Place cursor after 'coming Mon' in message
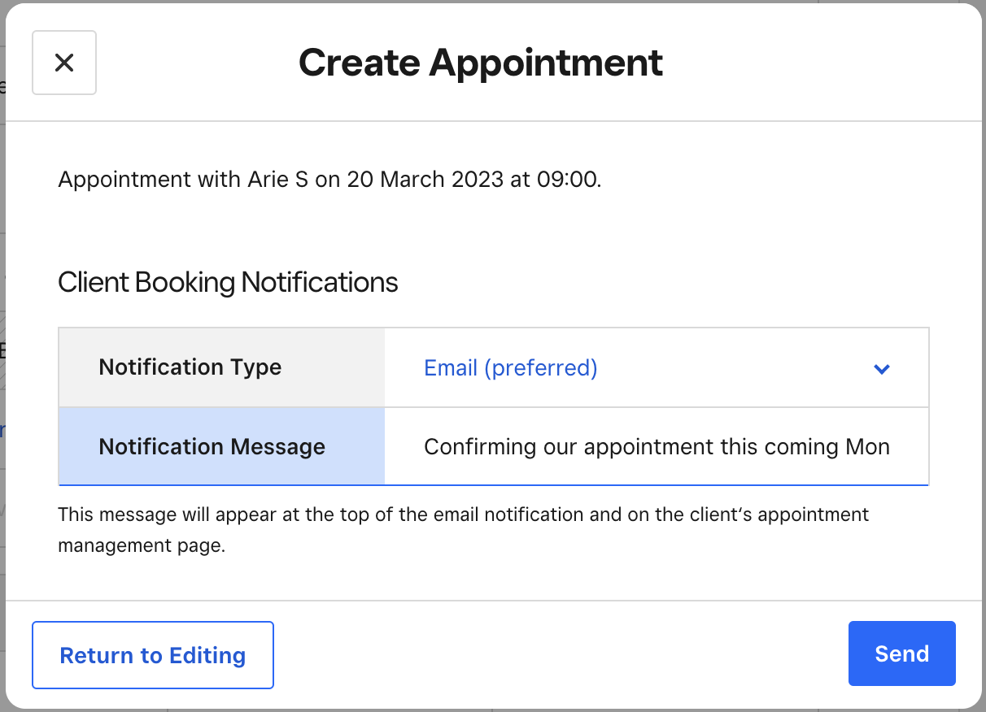The image size is (986, 712). coord(890,447)
